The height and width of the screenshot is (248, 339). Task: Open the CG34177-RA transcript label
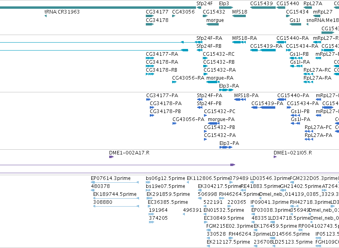tap(162, 54)
